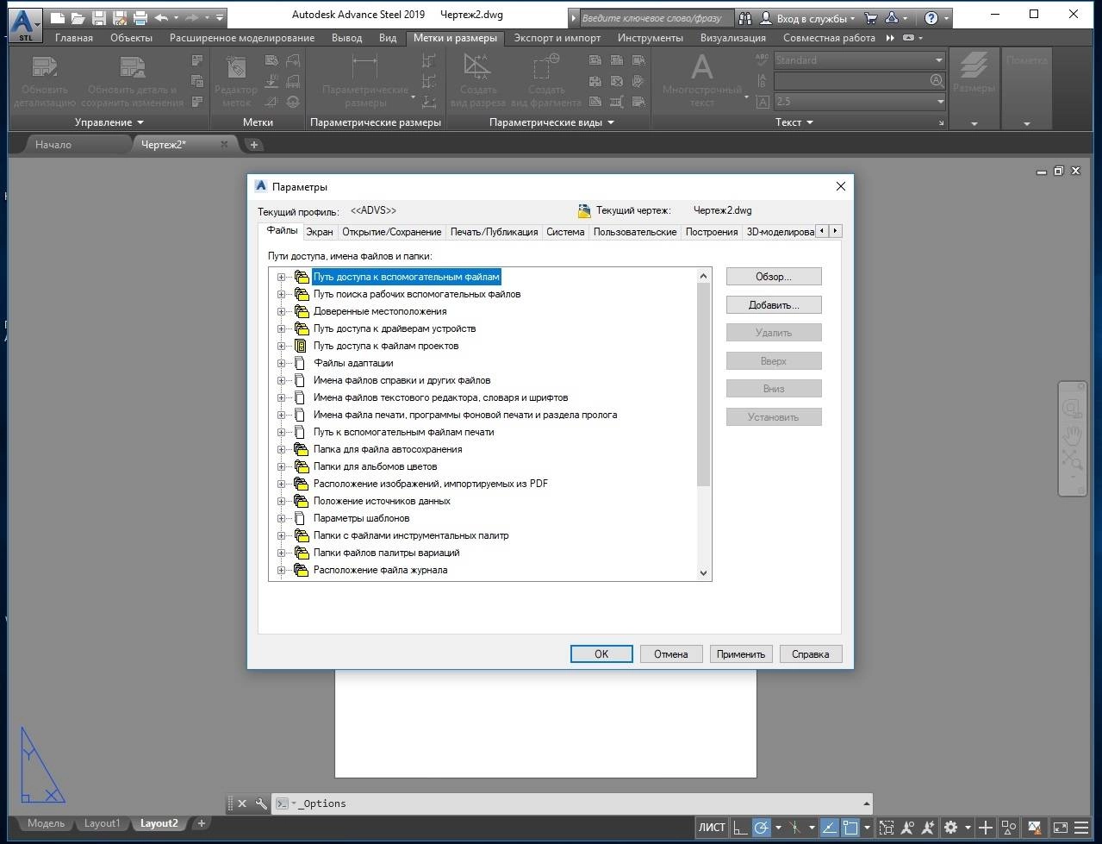Click the Save As icon

pos(120,17)
